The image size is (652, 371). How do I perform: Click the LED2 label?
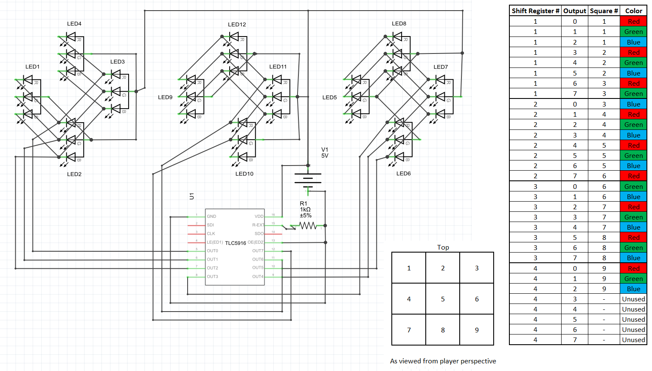74,174
